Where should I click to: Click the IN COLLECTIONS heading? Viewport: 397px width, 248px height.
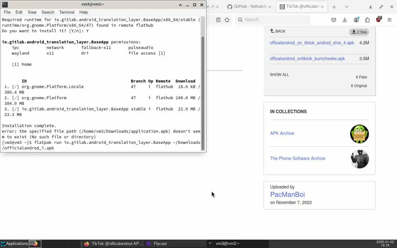click(x=288, y=112)
